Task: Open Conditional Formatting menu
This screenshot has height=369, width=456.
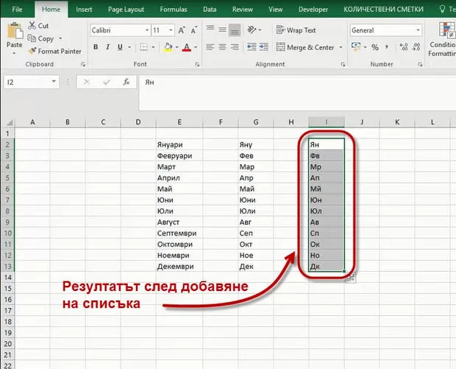Action: pyautogui.click(x=442, y=39)
